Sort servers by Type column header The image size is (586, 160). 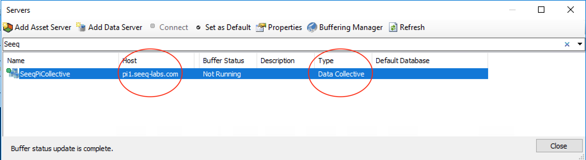click(326, 61)
